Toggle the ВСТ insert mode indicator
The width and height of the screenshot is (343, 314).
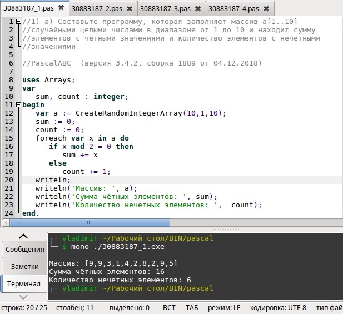(169, 307)
